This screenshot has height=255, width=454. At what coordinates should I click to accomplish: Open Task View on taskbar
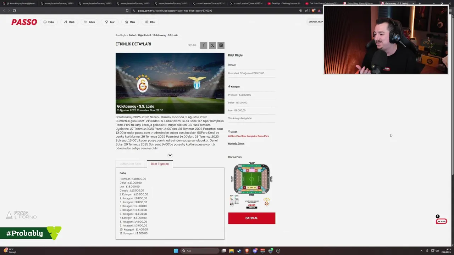tap(224, 251)
